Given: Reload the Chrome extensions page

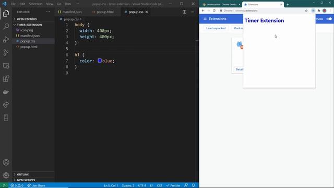Looking at the screenshot, I should (x=214, y=10).
